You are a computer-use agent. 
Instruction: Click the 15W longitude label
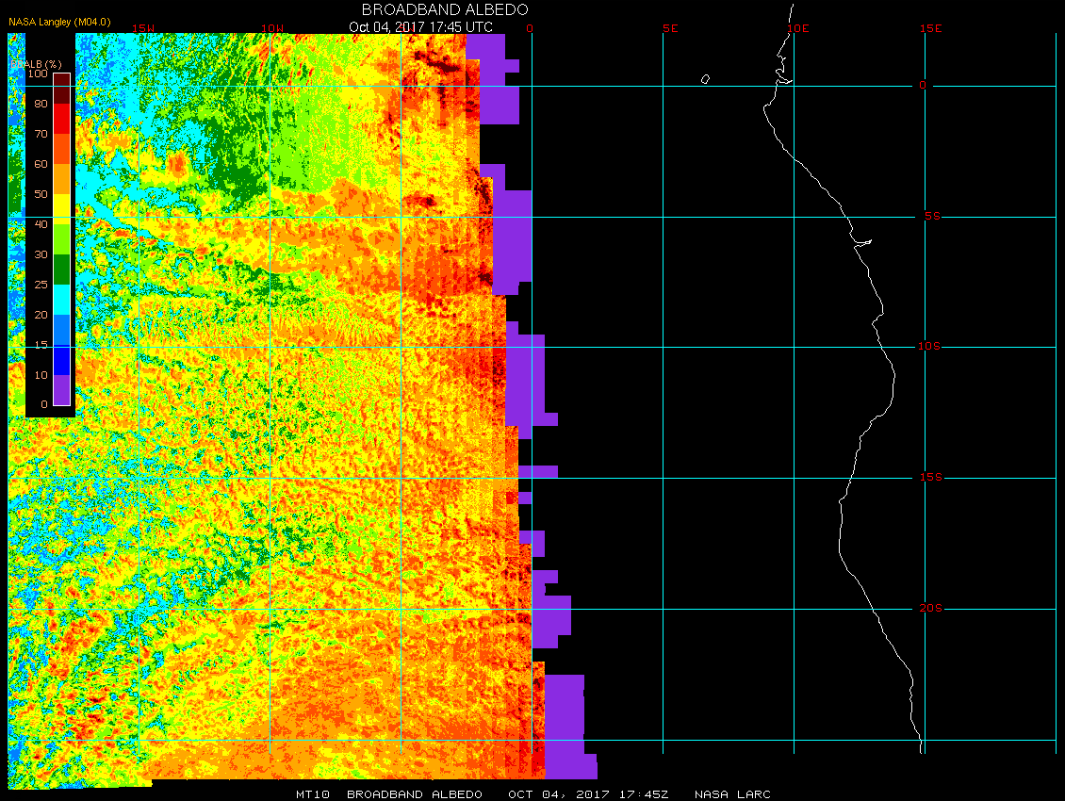pos(142,28)
